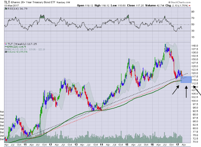Click the candlestick icon before TLT (Weekly)
The height and width of the screenshot is (147, 201).
(x=6, y=44)
